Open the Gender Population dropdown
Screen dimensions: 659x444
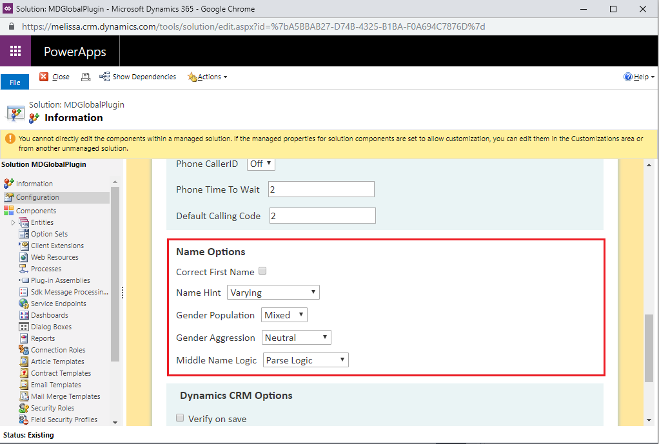(284, 315)
